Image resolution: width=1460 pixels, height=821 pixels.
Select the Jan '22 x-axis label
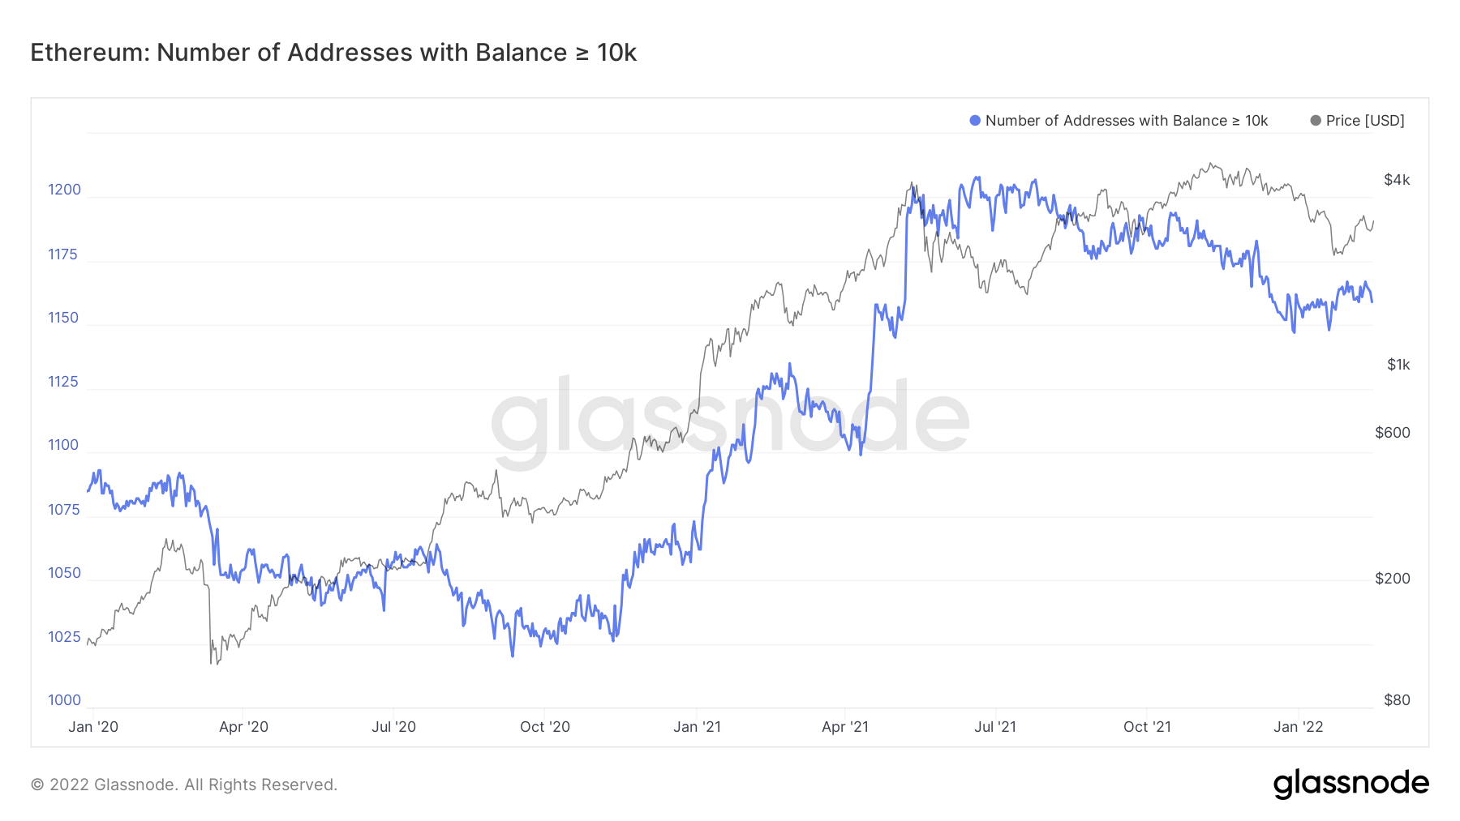click(1298, 727)
